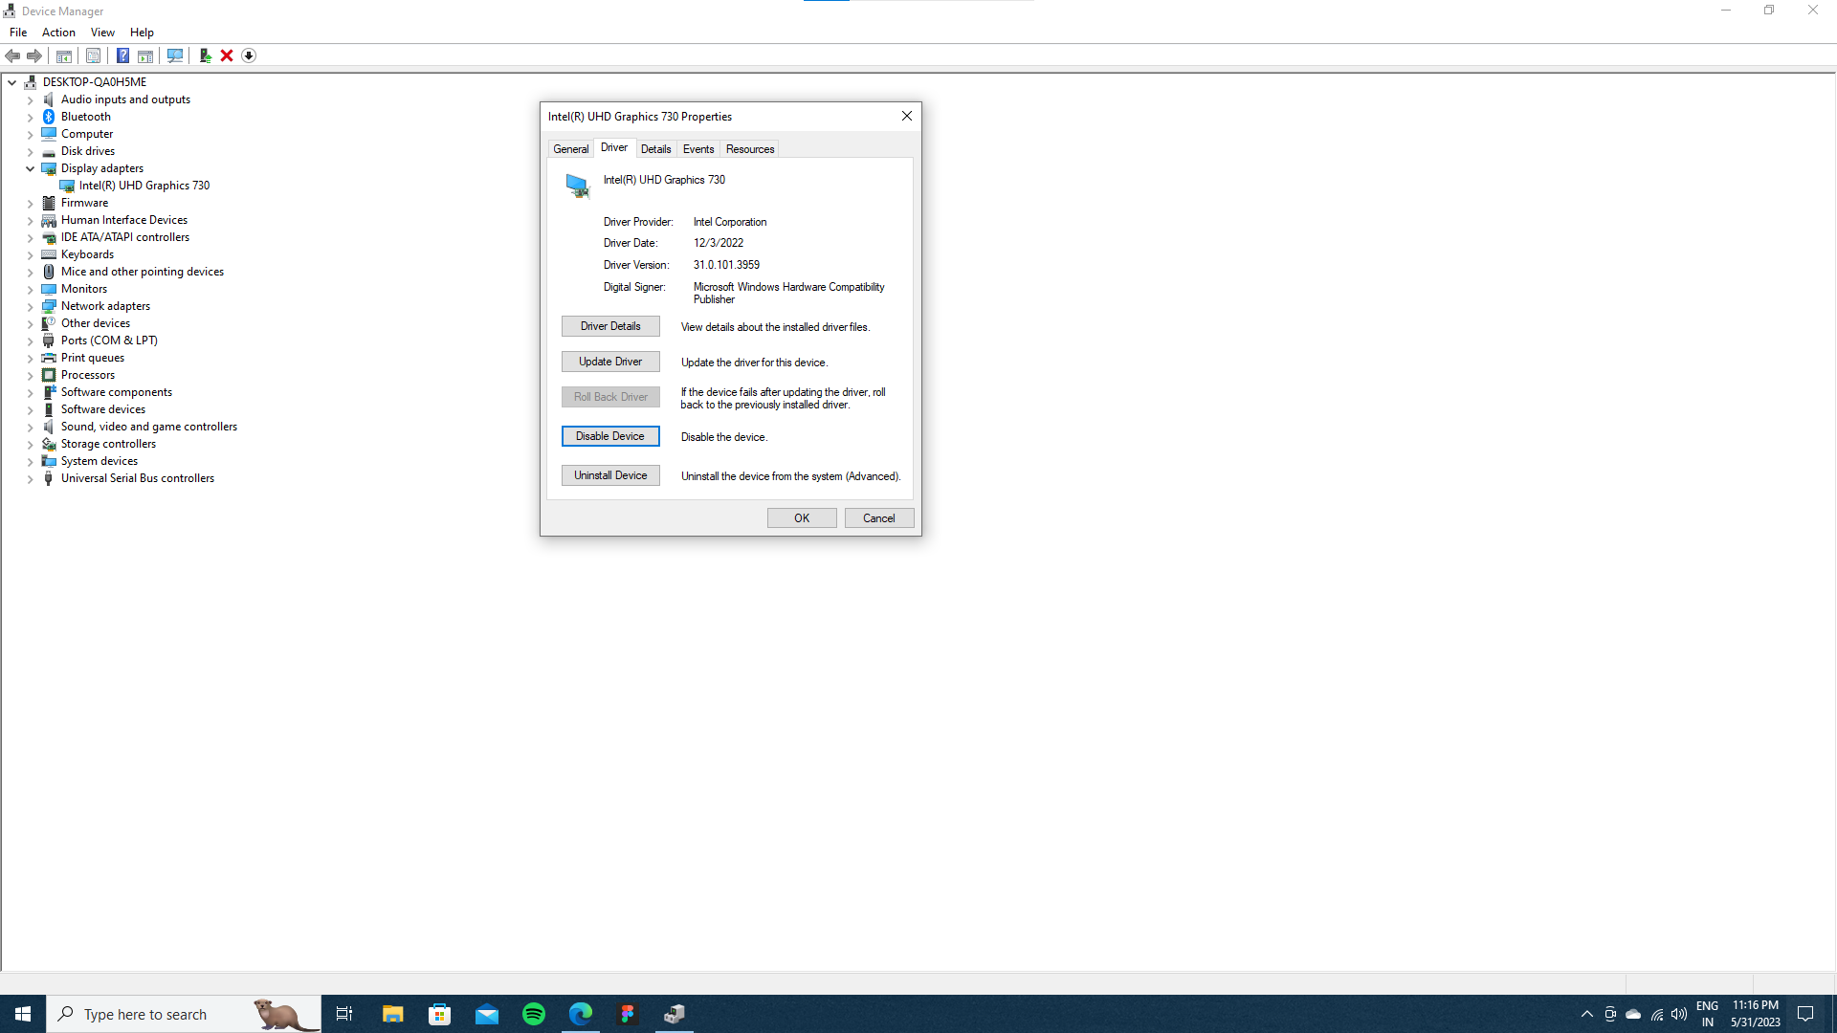
Task: Open Microsoft Edge from the taskbar
Action: (x=581, y=1014)
